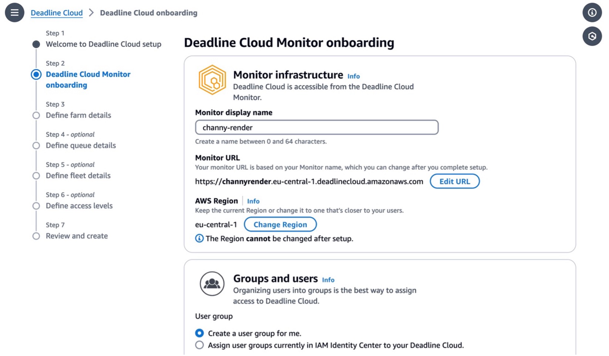Click Change Region button
609x356 pixels.
tap(280, 225)
